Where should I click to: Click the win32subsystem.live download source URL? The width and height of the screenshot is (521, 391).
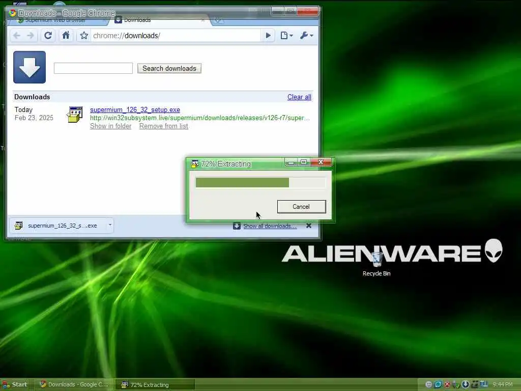[x=199, y=118]
